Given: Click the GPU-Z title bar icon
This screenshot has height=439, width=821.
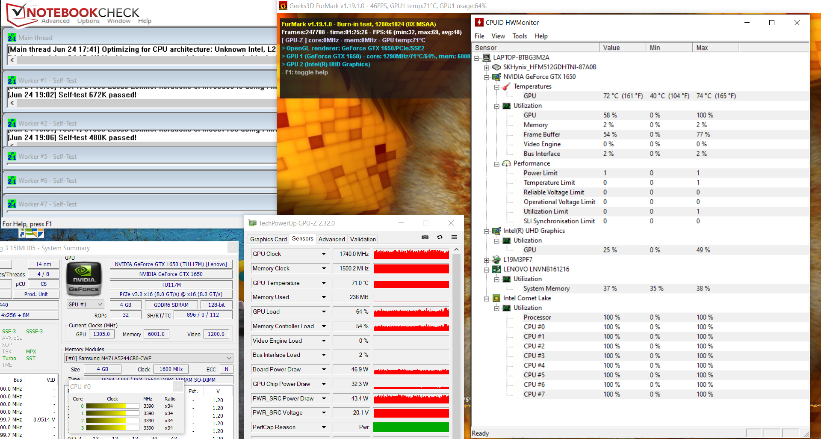Looking at the screenshot, I should [x=252, y=223].
